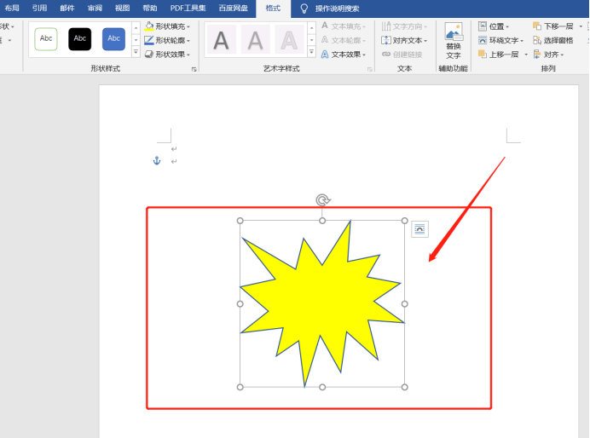This screenshot has width=590, height=438.
Task: Open the 帮助 tab
Action: (x=150, y=8)
